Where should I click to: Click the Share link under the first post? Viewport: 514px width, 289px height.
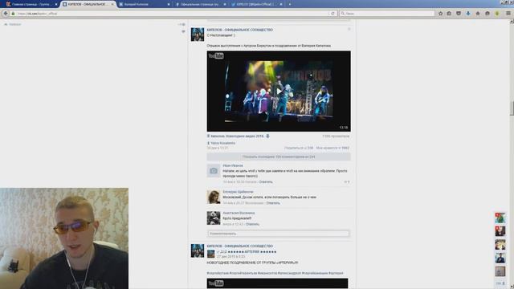click(299, 148)
